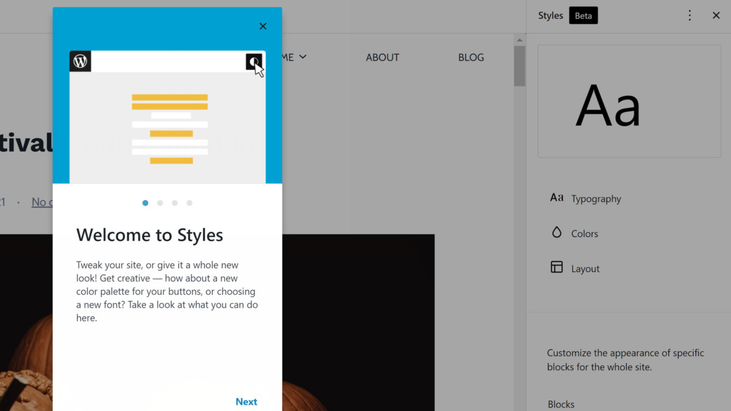
Task: Click the editor canvas scrollbar thumb
Action: coord(520,66)
